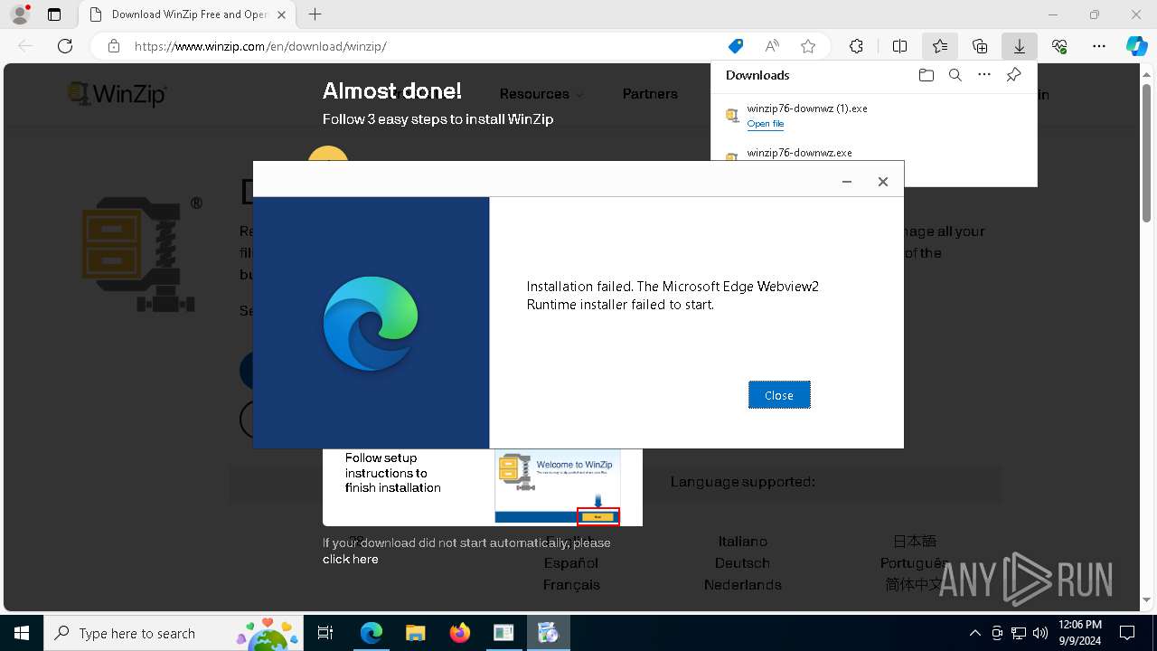This screenshot has height=651, width=1157.
Task: Close the Download WinZip tab
Action: point(281,14)
